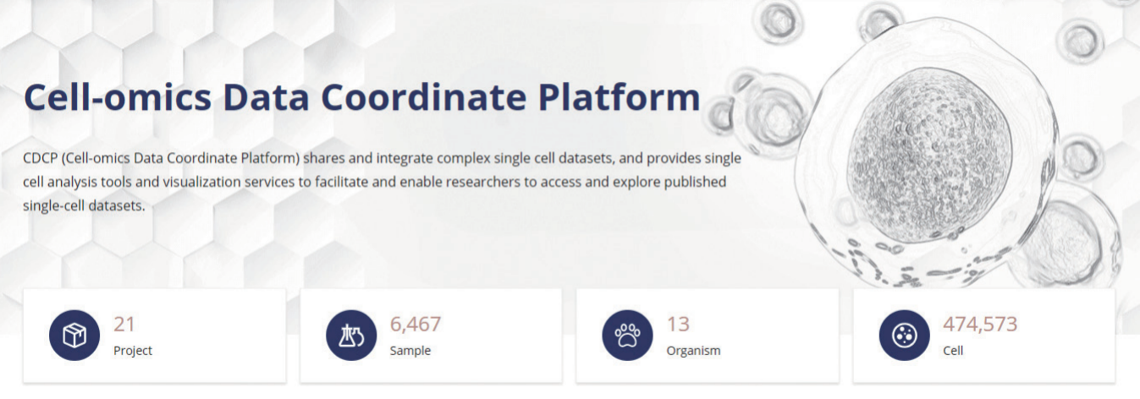1140x399 pixels.
Task: Open the Organism label text
Action: 693,350
